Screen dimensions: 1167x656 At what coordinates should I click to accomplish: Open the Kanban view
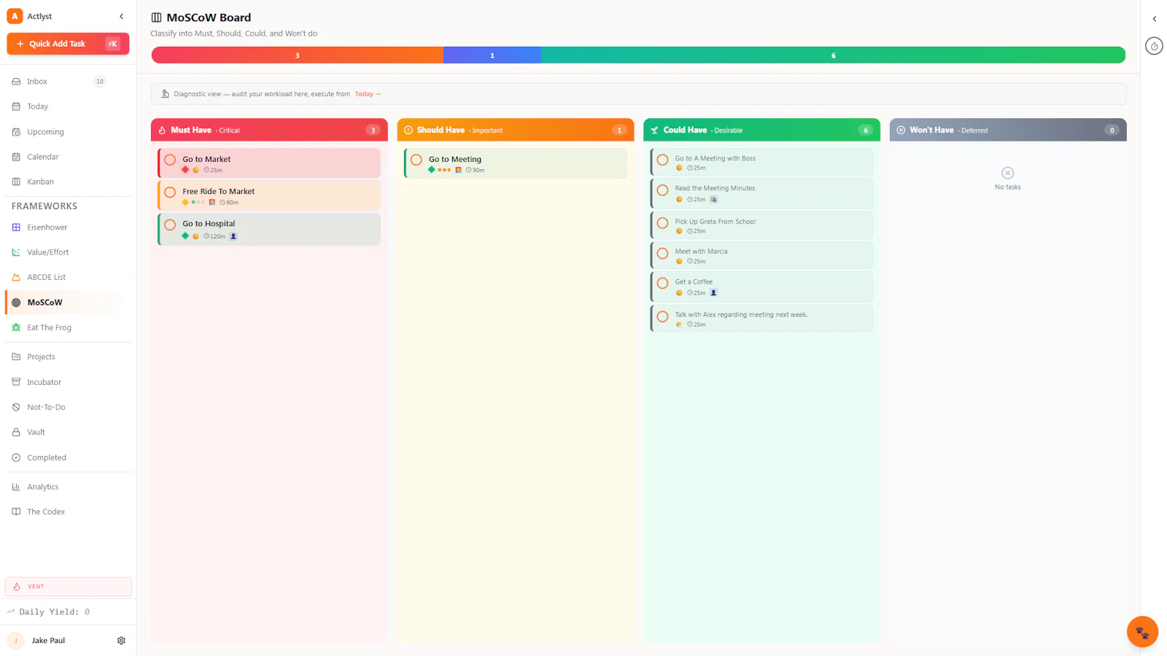(68, 181)
